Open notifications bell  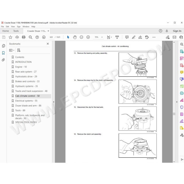click(x=167, y=31)
